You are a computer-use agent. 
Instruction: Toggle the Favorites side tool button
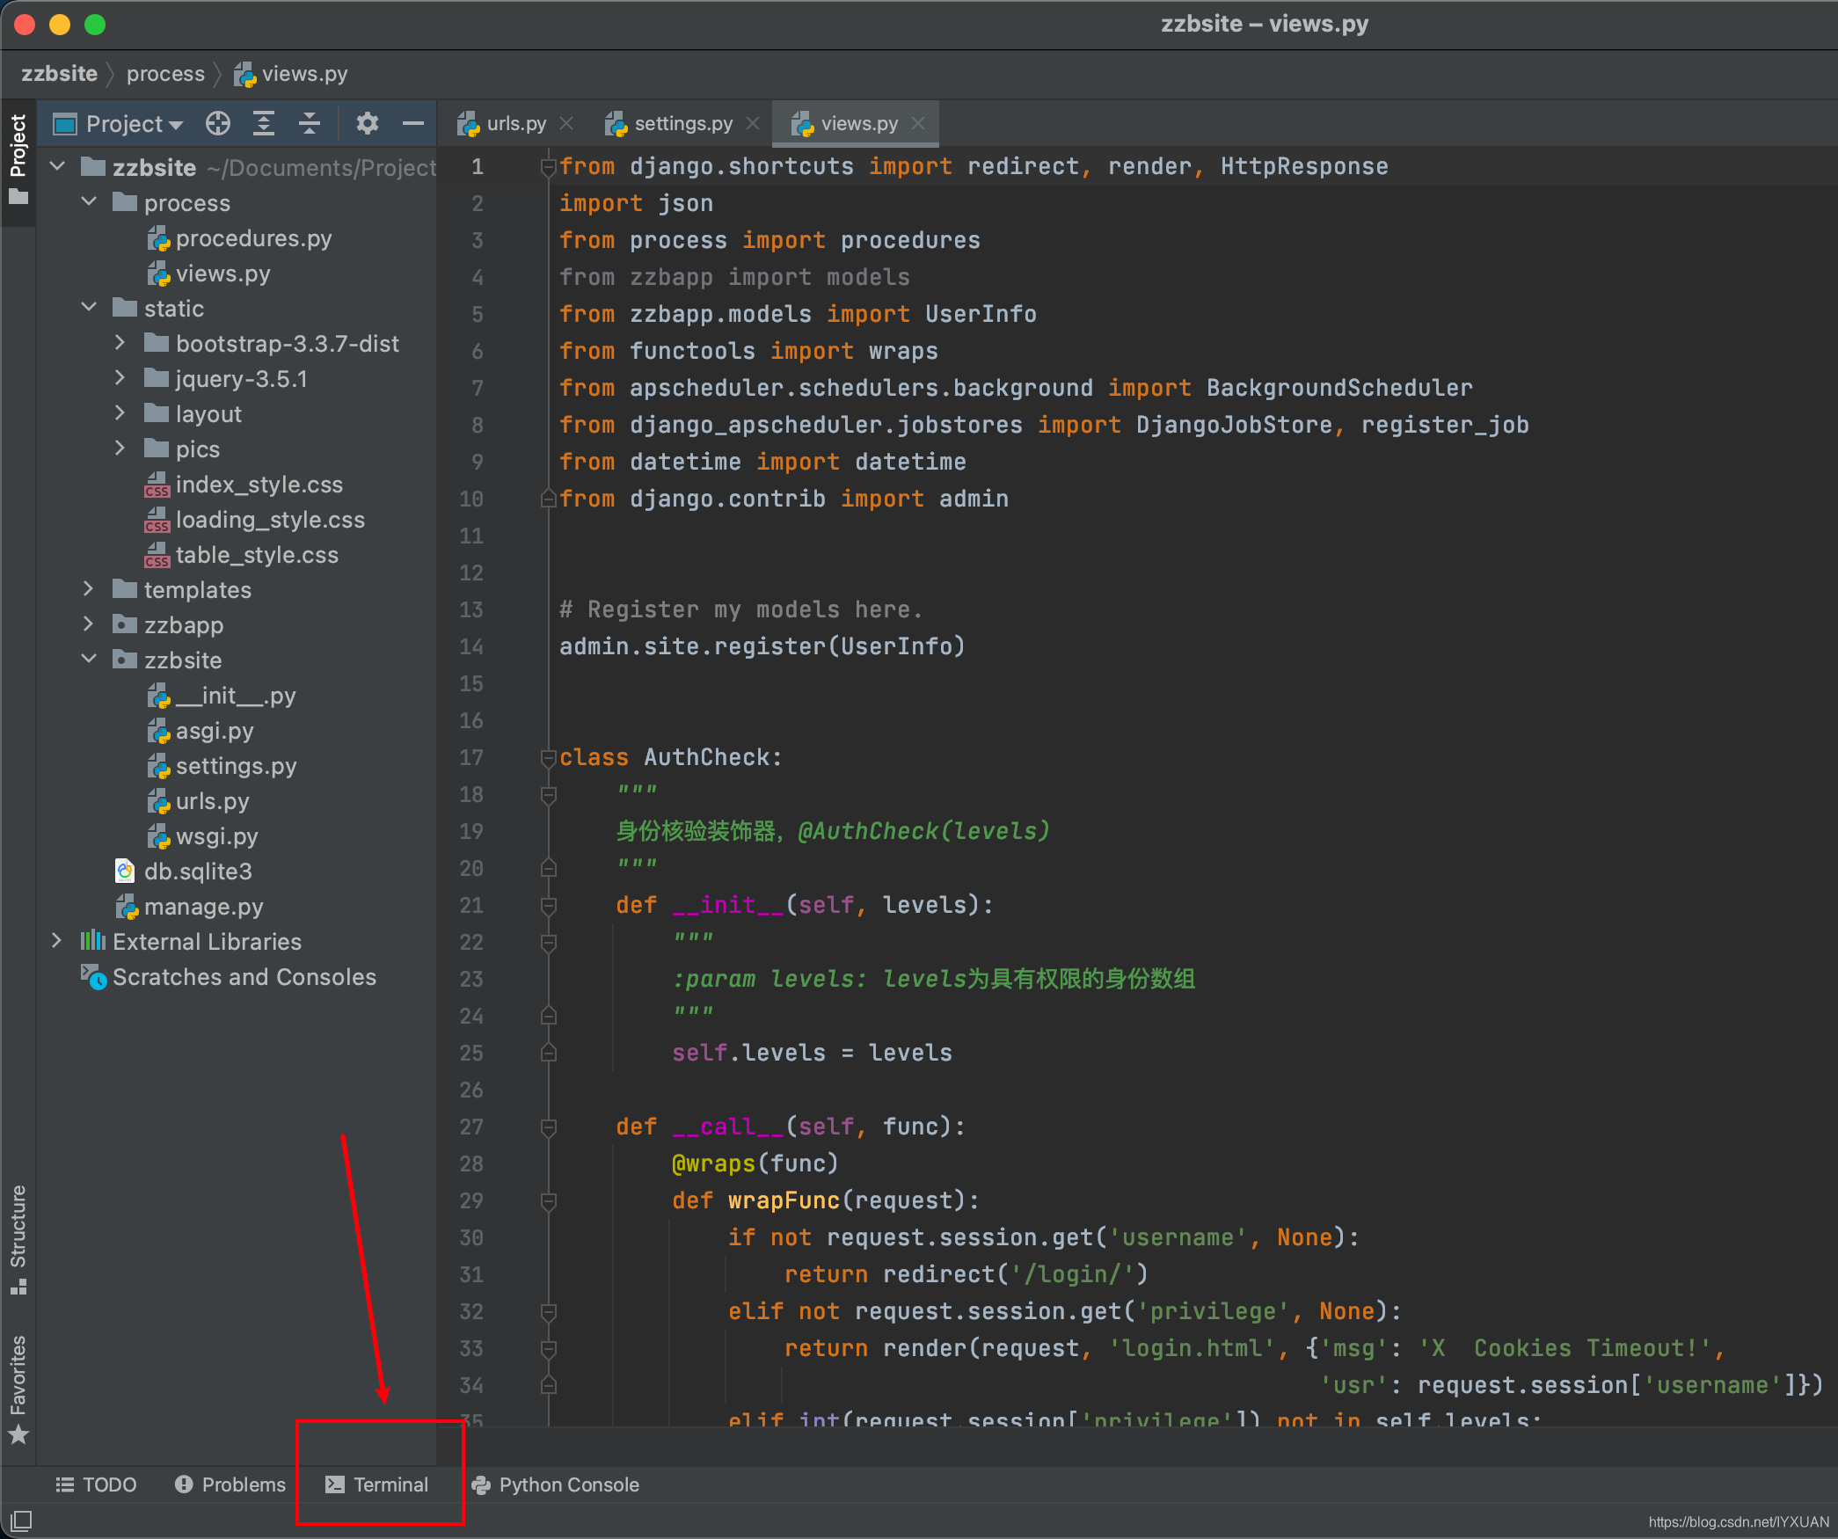[18, 1389]
